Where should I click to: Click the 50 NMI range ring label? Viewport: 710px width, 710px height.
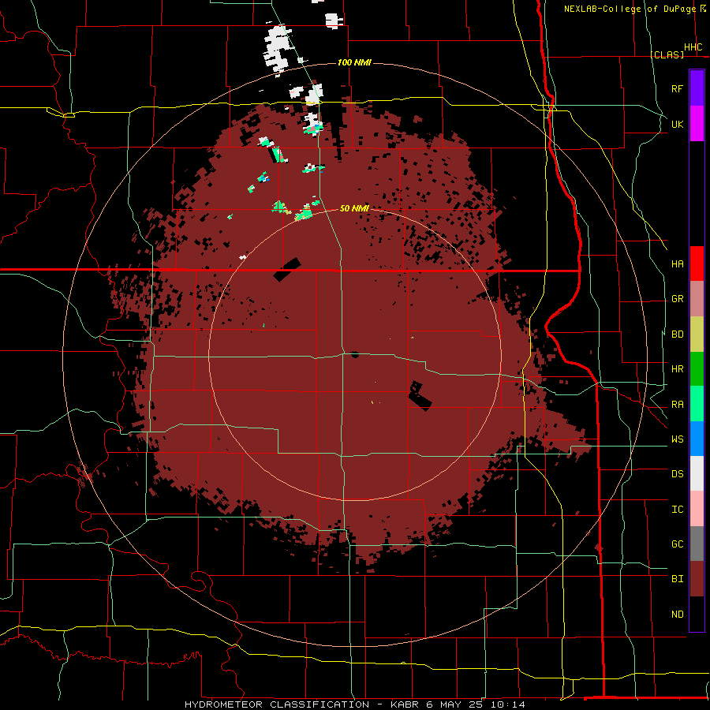[354, 208]
